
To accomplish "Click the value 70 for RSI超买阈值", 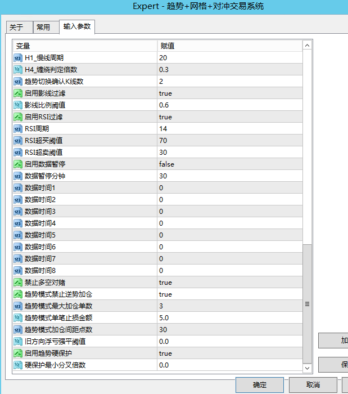I will tap(163, 141).
